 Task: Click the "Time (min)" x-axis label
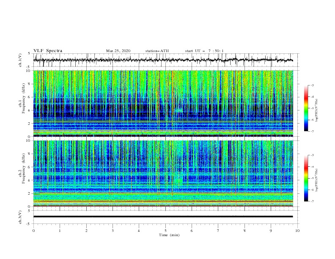click(x=169, y=235)
